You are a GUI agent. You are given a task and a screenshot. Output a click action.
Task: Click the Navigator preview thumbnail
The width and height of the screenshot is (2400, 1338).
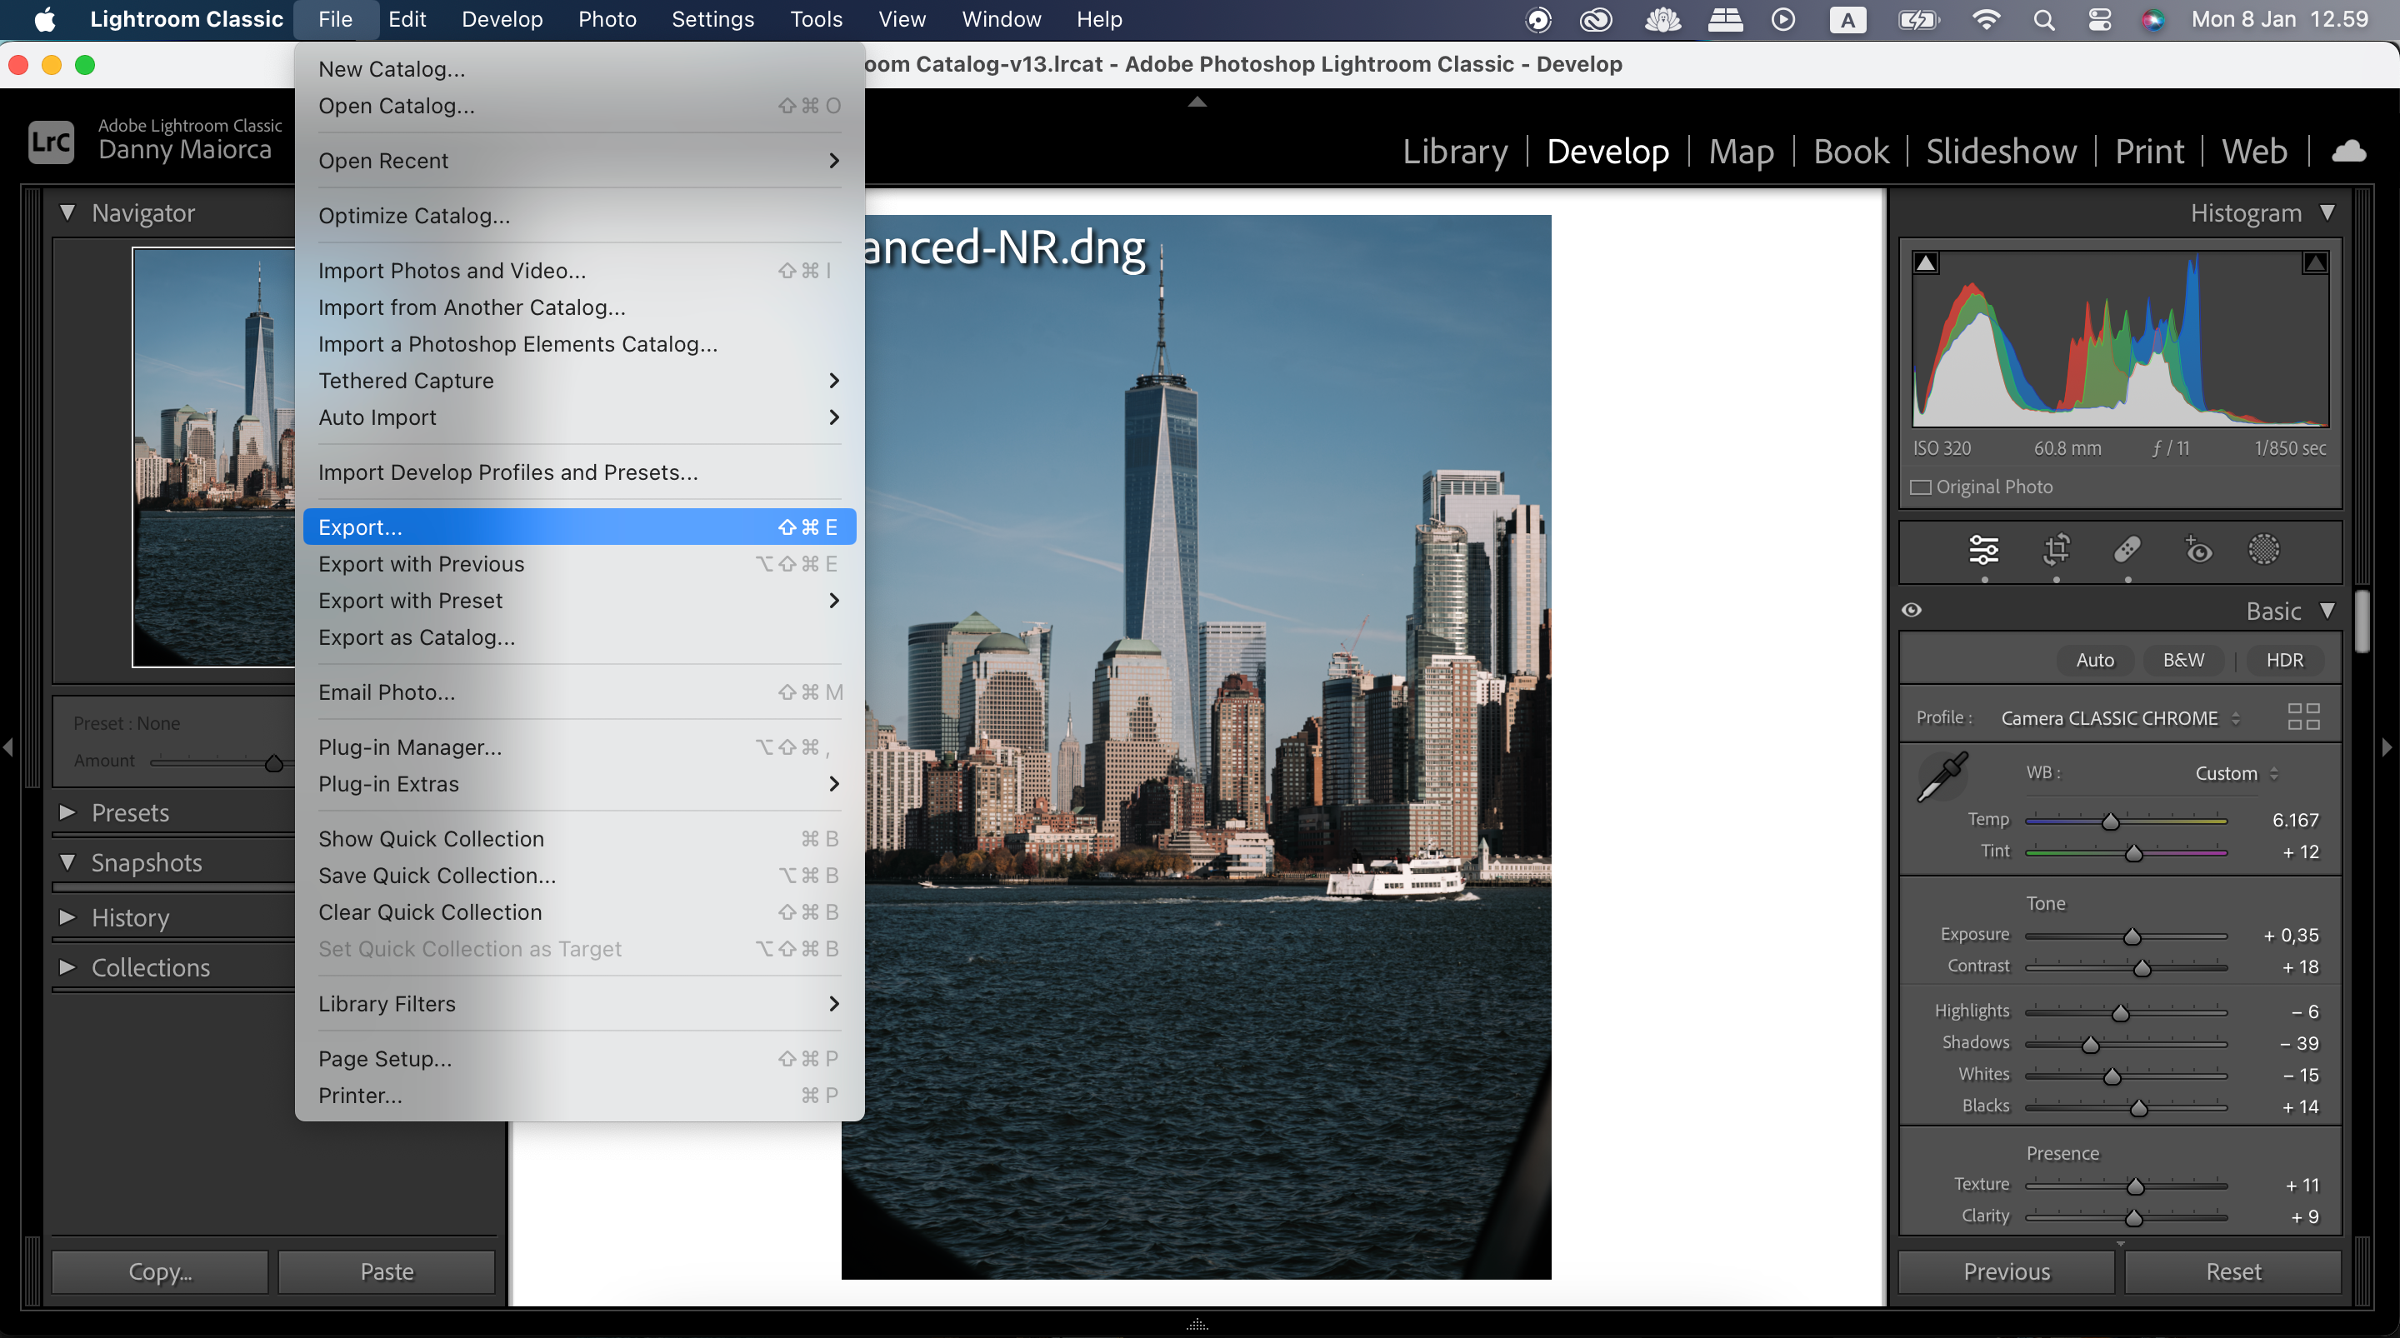[x=212, y=458]
